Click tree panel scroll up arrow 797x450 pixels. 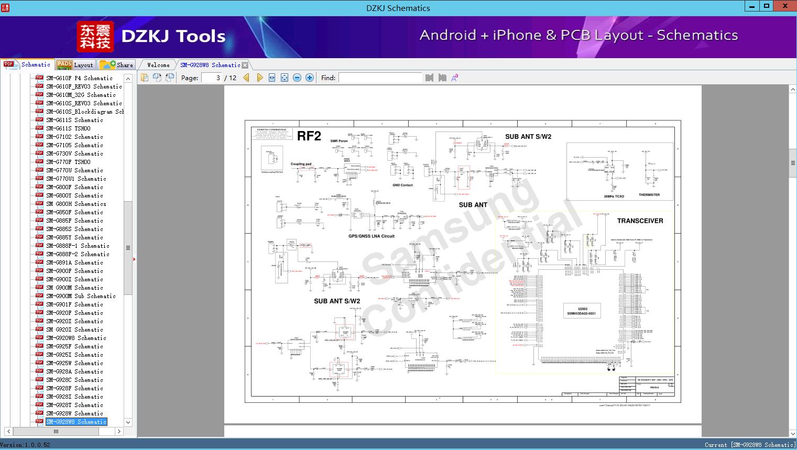(128, 78)
